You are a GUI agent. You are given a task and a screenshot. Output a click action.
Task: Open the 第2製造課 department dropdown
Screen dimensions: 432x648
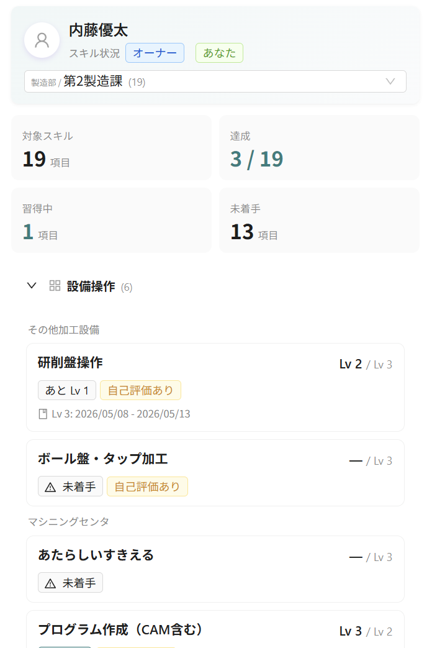pyautogui.click(x=215, y=81)
